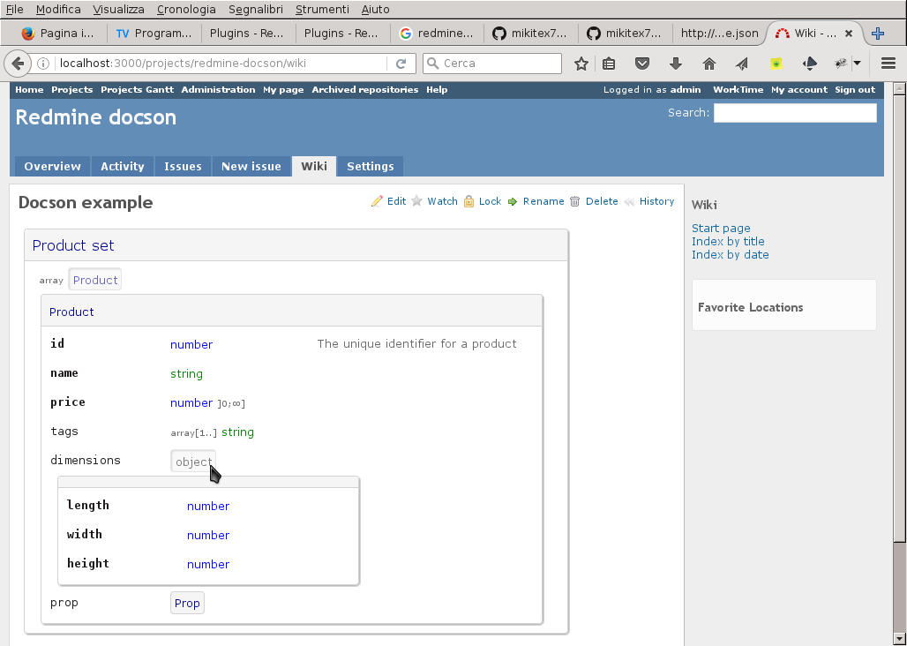
Task: Show site identity info icon
Action: [x=43, y=63]
